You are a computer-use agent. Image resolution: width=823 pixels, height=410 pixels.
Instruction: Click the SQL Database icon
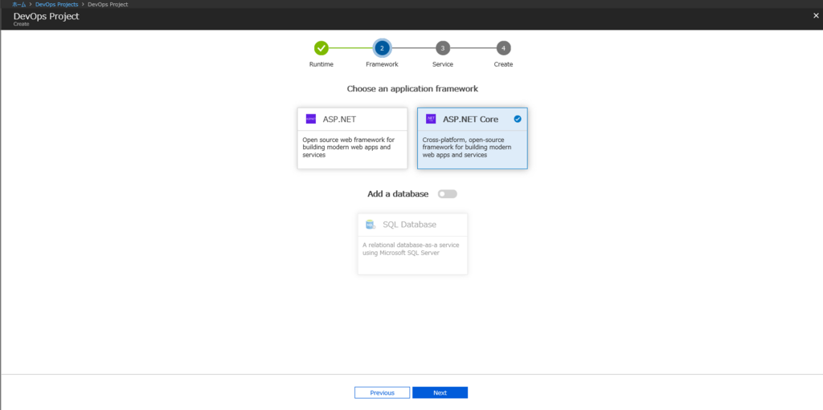[x=371, y=225]
